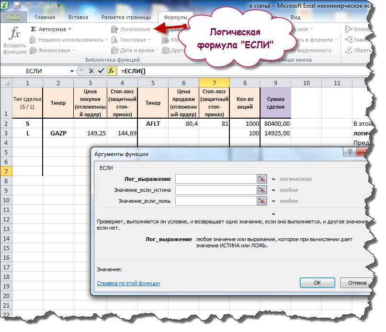Expand Недавно использовались dropdown arrow
This screenshot has height=332, width=386.
coord(106,40)
